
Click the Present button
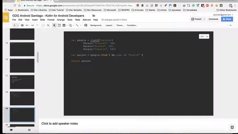[x=196, y=19]
